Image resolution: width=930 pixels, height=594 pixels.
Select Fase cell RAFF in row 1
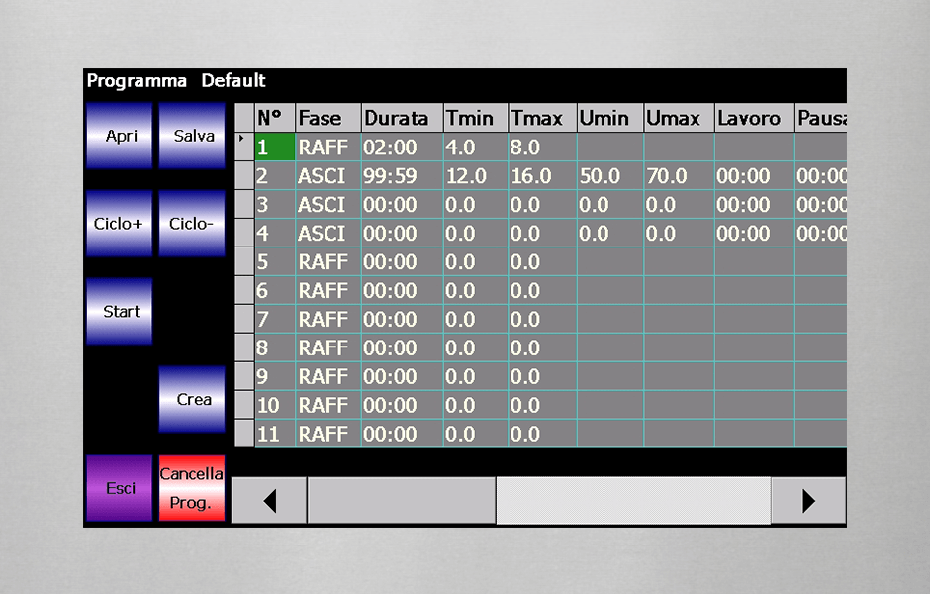[x=328, y=147]
